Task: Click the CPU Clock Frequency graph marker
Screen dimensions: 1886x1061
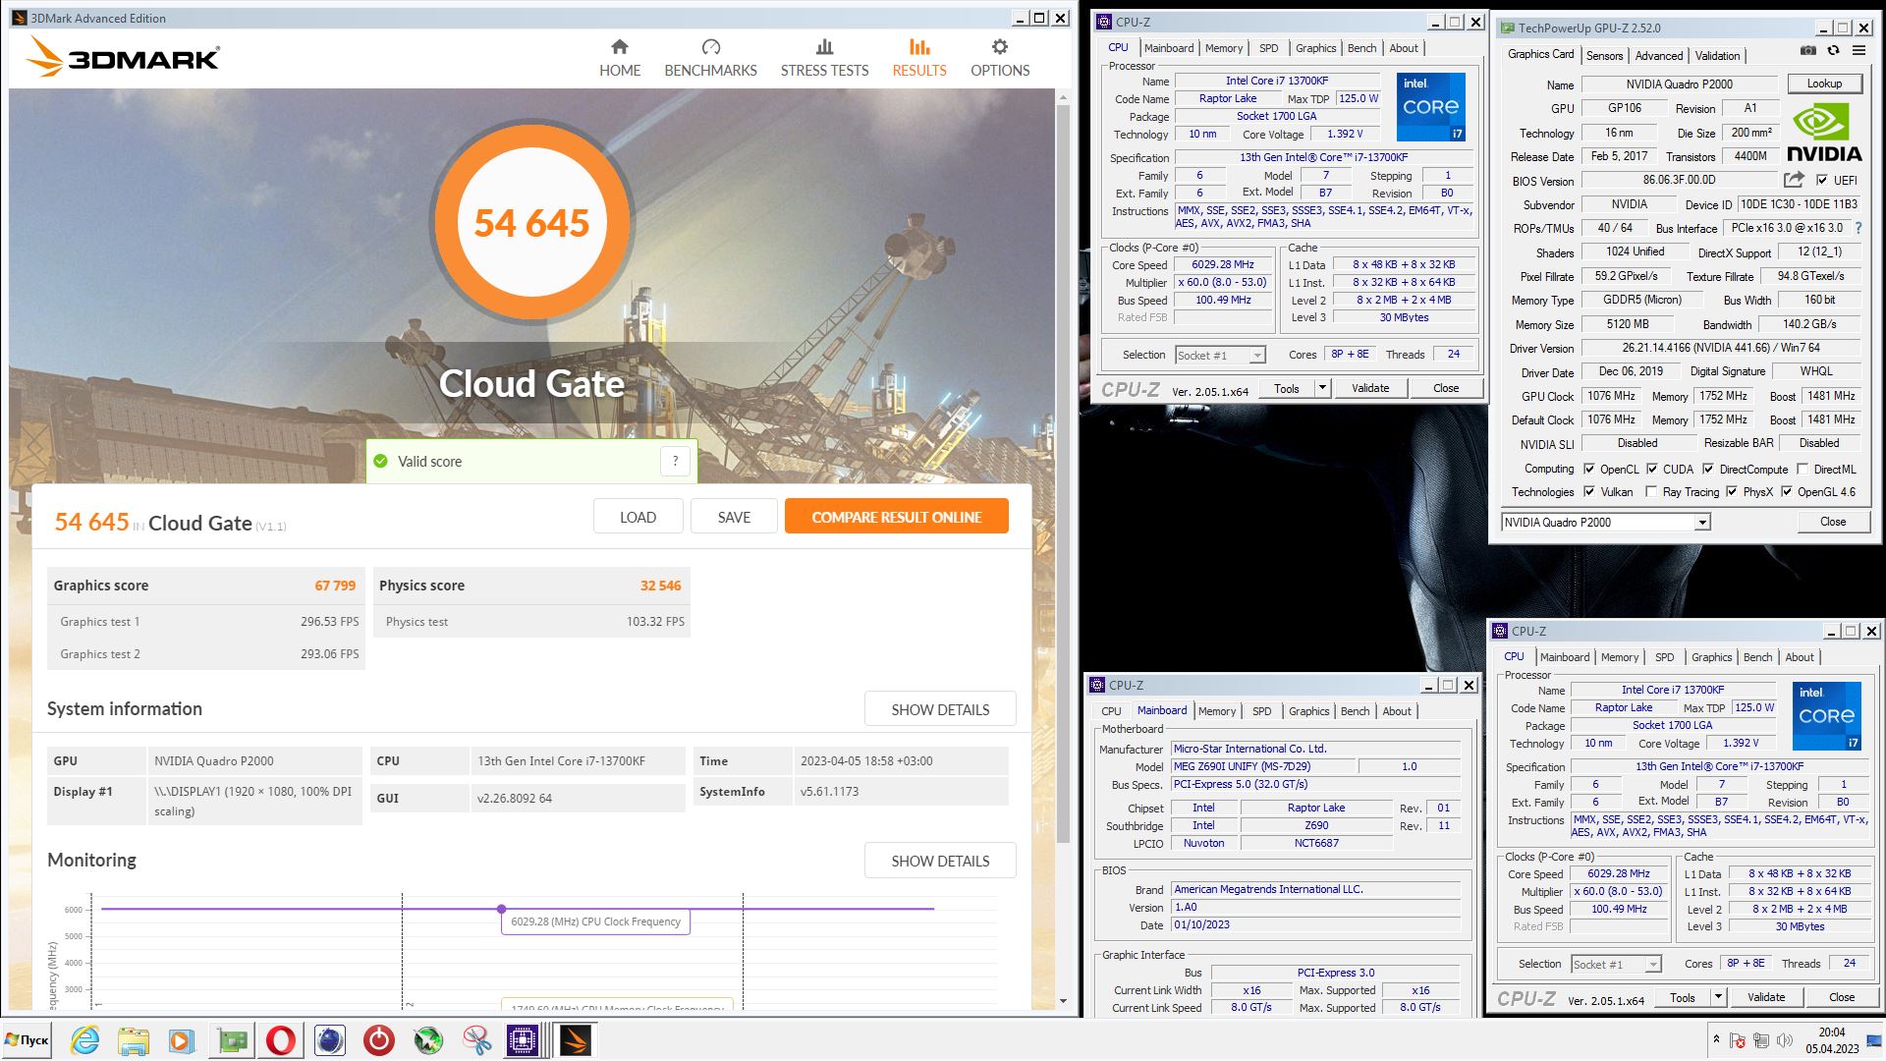Action: click(502, 910)
